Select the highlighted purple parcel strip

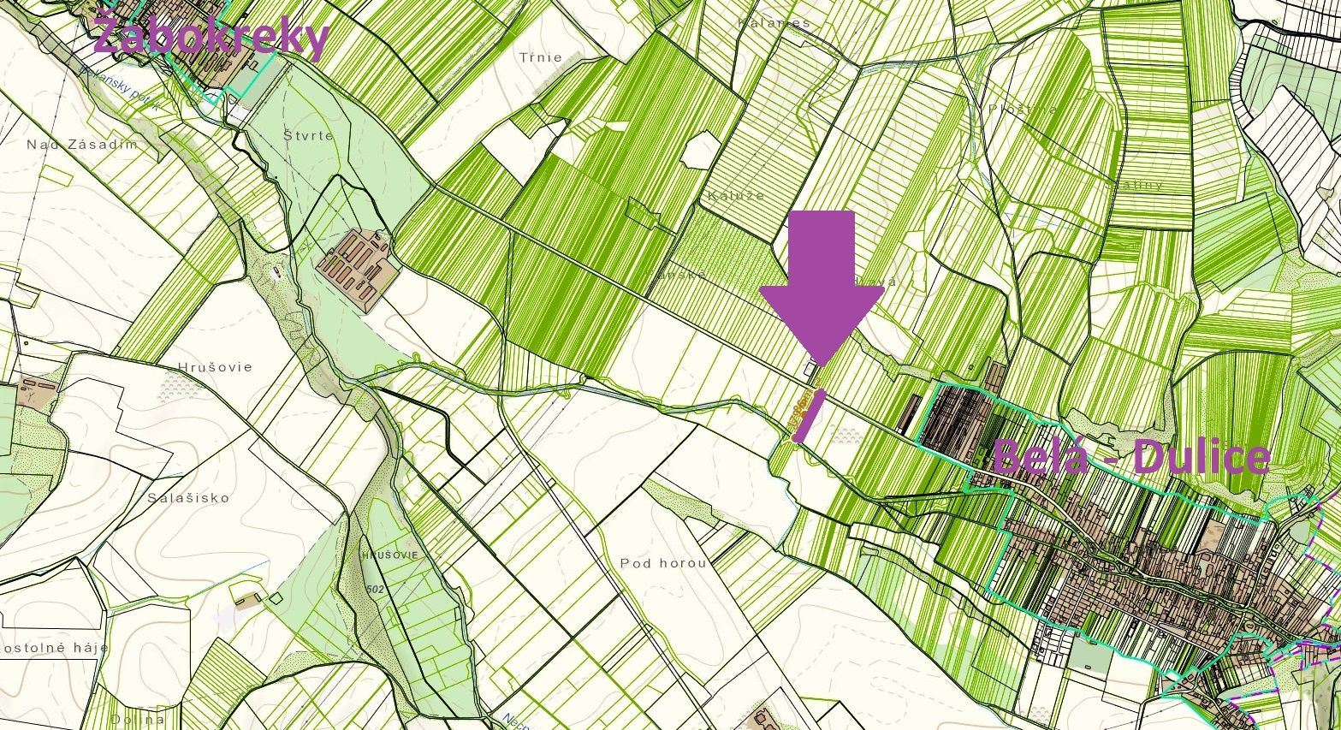click(809, 416)
